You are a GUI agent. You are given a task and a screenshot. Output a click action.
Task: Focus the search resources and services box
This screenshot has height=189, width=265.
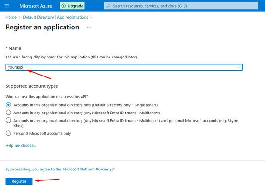coord(181,6)
